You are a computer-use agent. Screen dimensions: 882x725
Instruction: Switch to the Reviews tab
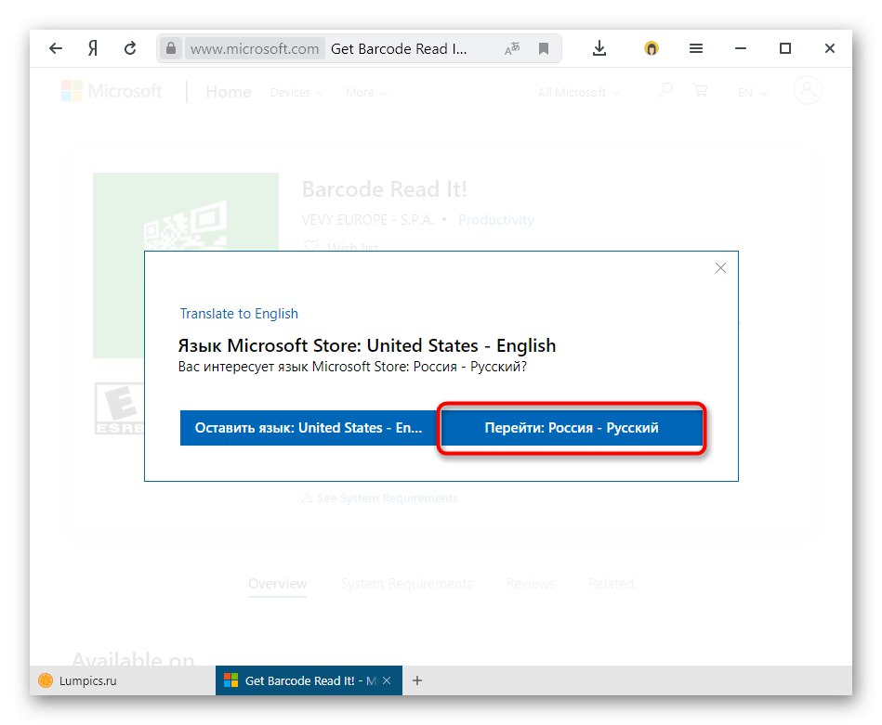pyautogui.click(x=530, y=584)
